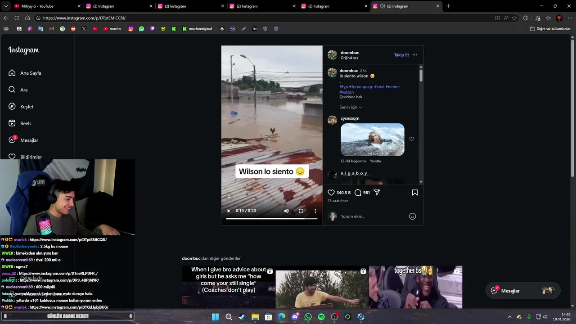Open the Gmail bookmark
This screenshot has width=576, height=324.
[x=51, y=29]
